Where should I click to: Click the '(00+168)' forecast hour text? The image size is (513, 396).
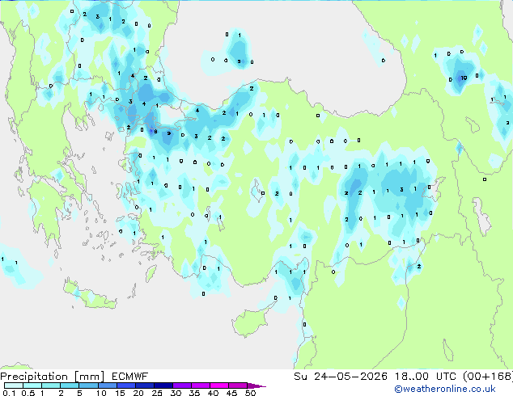tap(488, 377)
